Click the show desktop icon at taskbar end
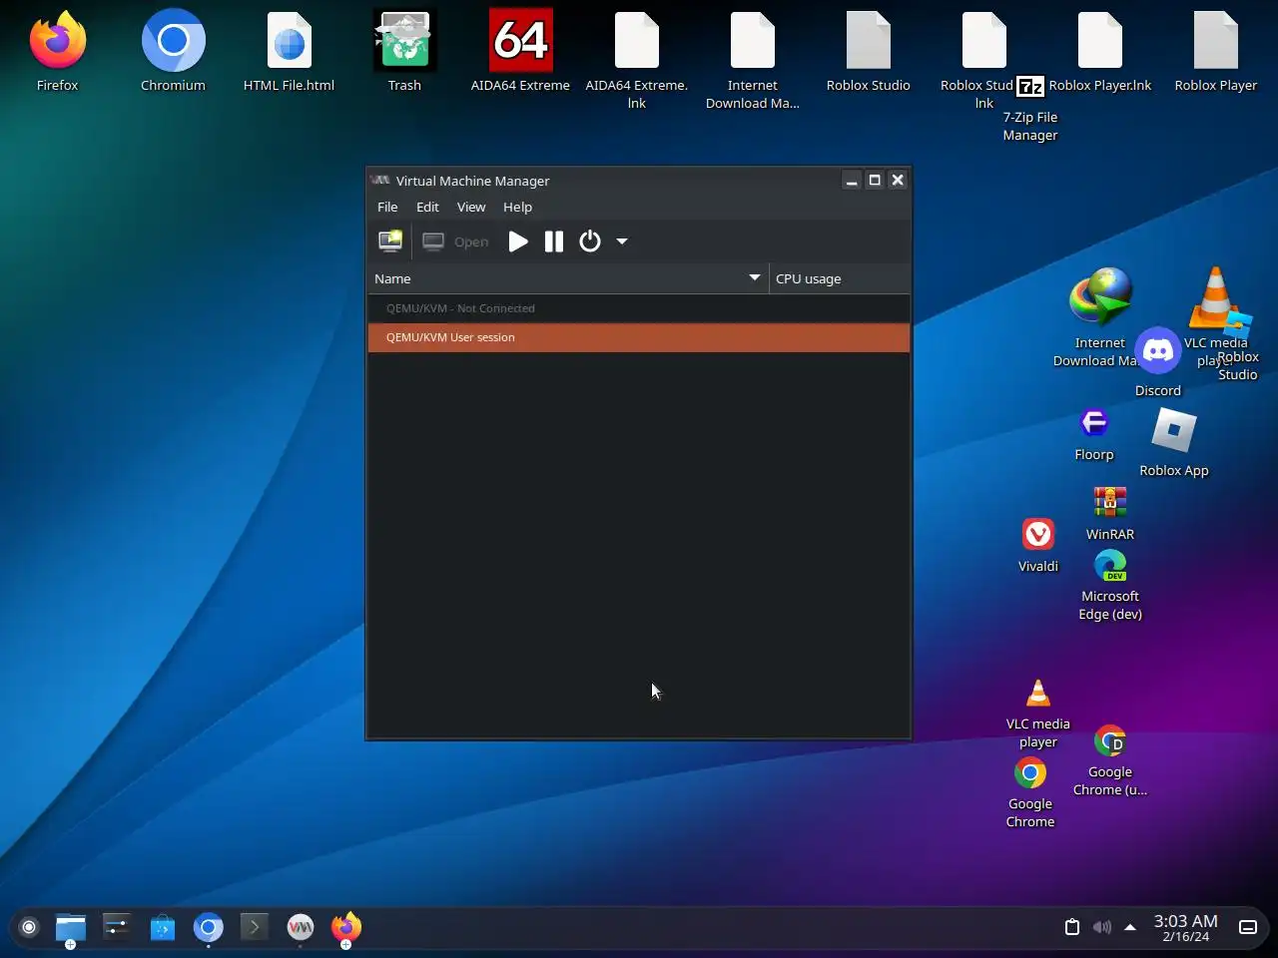The height and width of the screenshot is (958, 1278). 1248,927
